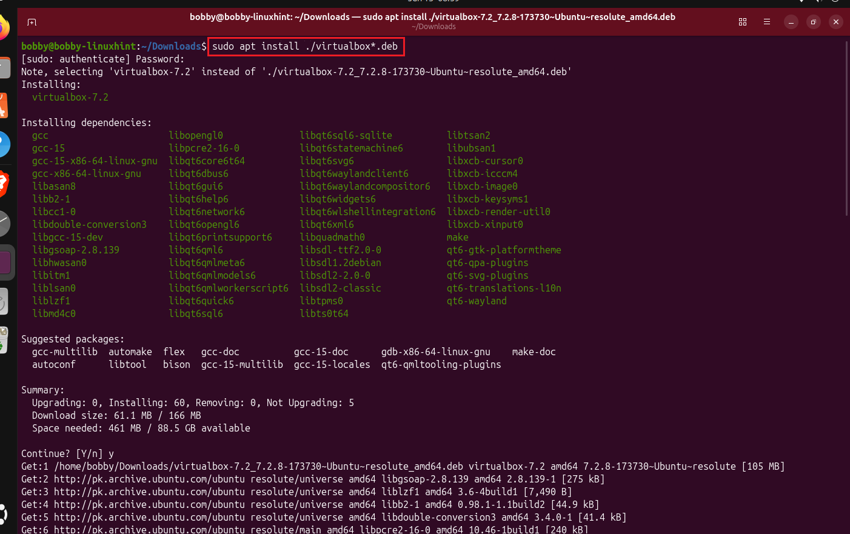
Task: Click the 'gdb-x86-64-linux-gnu' suggested package
Action: [436, 352]
